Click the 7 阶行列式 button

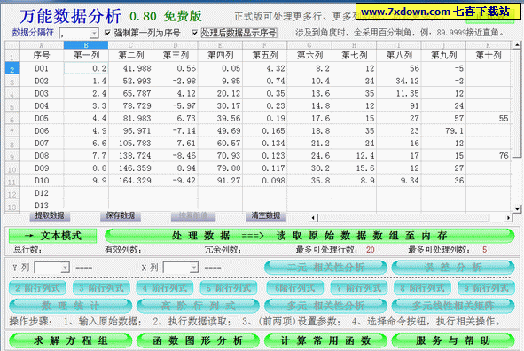click(359, 288)
